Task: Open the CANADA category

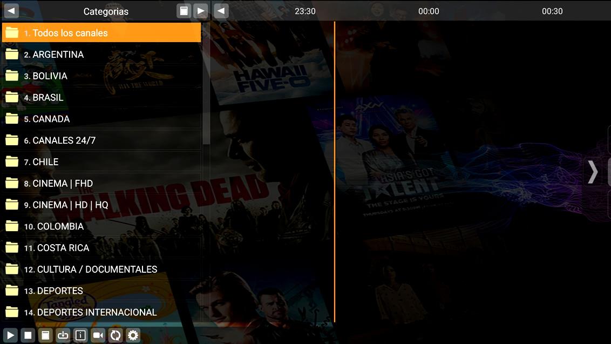Action: pos(101,119)
